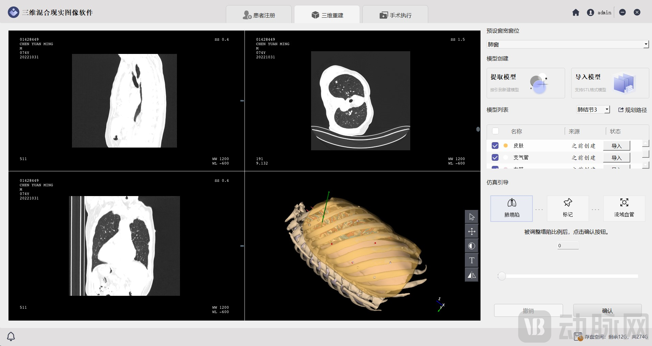
Task: Activate the pan/move tool in 3D toolbar
Action: 471,232
